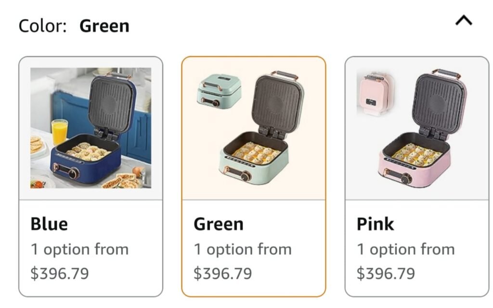The height and width of the screenshot is (308, 493).
Task: Click the small closed green grill inset
Action: [x=219, y=90]
